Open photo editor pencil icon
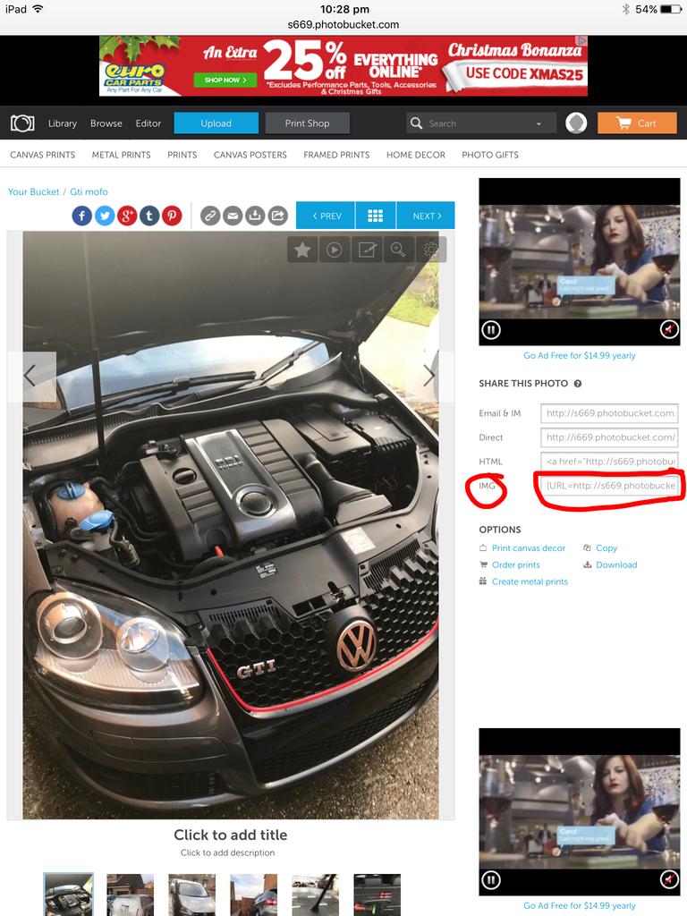Viewport: 687px width, 916px height. (x=366, y=250)
